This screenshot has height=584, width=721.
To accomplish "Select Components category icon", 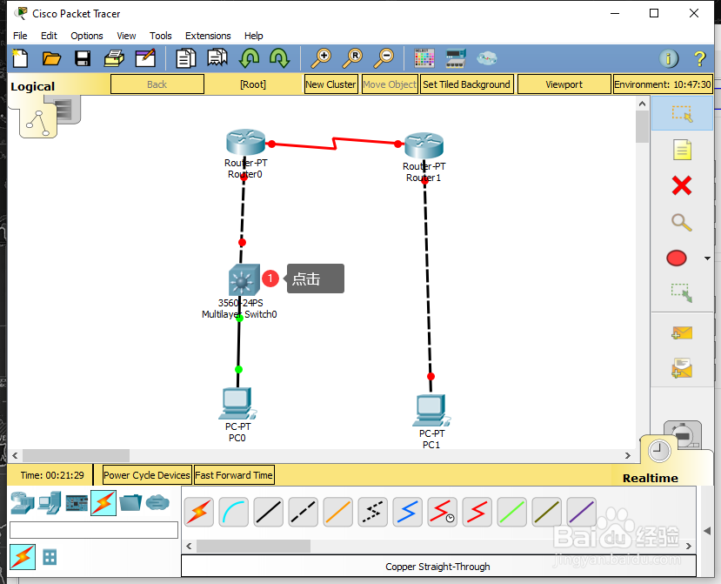I will point(77,503).
